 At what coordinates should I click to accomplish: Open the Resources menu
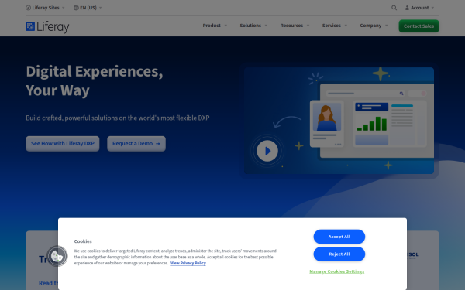point(294,26)
